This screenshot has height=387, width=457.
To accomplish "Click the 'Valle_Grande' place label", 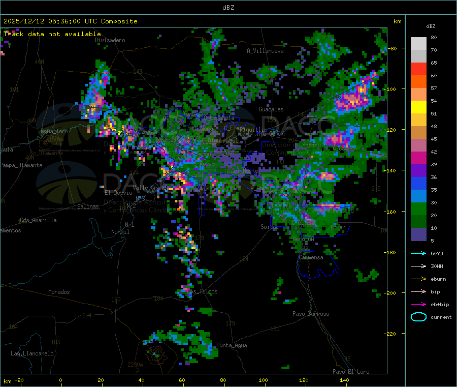I will pyautogui.click(x=150, y=187).
